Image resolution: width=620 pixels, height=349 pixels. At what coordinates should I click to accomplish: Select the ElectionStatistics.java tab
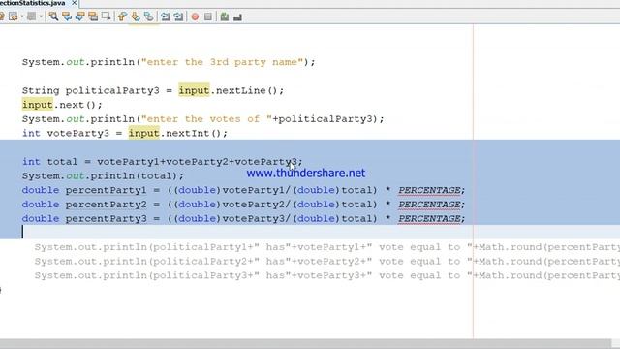[x=34, y=3]
